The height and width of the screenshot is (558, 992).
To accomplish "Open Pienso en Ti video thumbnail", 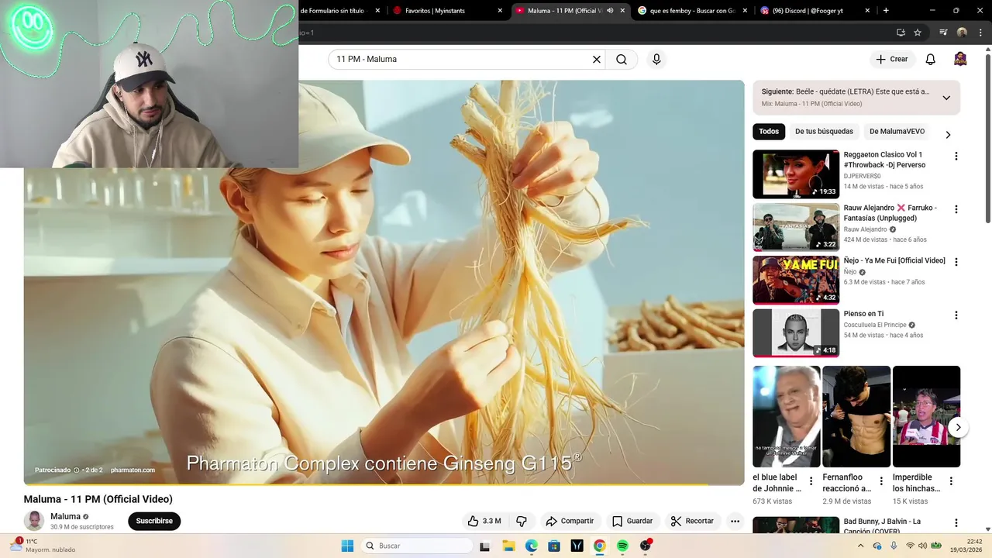I will (796, 333).
